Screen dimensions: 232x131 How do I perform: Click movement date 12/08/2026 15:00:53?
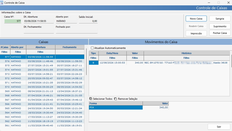[112, 63]
